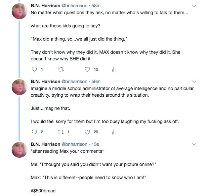The height and width of the screenshot is (196, 209).
Task: Like the tweet with 12 likes
Action: [88, 69]
